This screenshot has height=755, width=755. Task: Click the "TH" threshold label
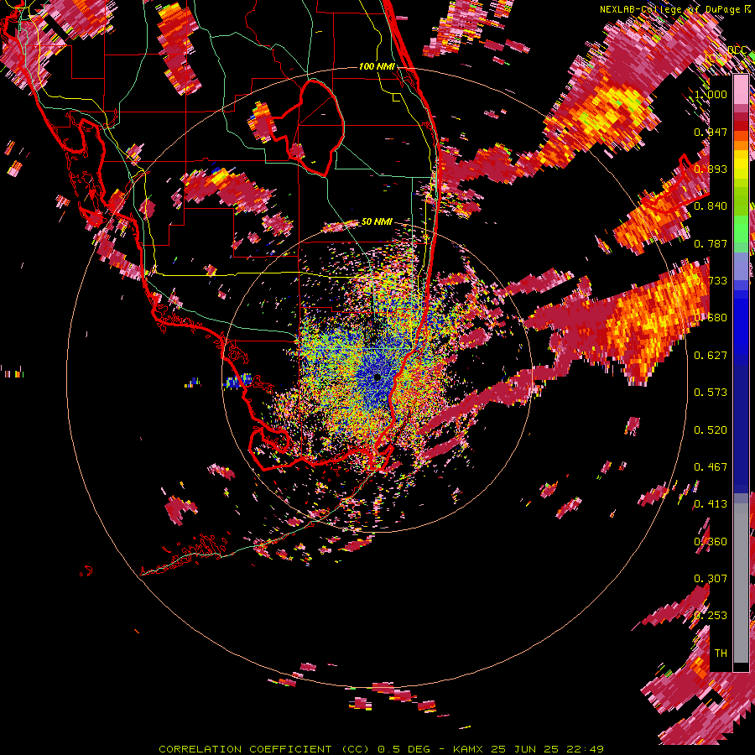[x=721, y=653]
